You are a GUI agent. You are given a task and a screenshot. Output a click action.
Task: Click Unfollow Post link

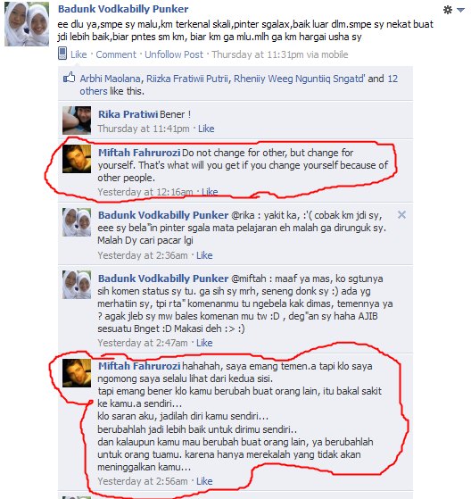click(x=174, y=54)
